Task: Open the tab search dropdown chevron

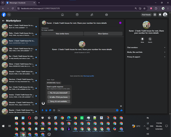Action: click(x=3, y=3)
